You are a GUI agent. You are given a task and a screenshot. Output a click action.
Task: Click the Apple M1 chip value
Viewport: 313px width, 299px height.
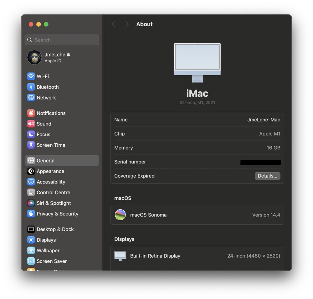point(270,134)
